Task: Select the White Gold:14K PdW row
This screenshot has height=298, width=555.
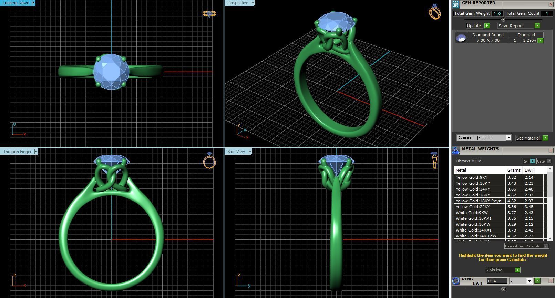Action: pos(500,236)
